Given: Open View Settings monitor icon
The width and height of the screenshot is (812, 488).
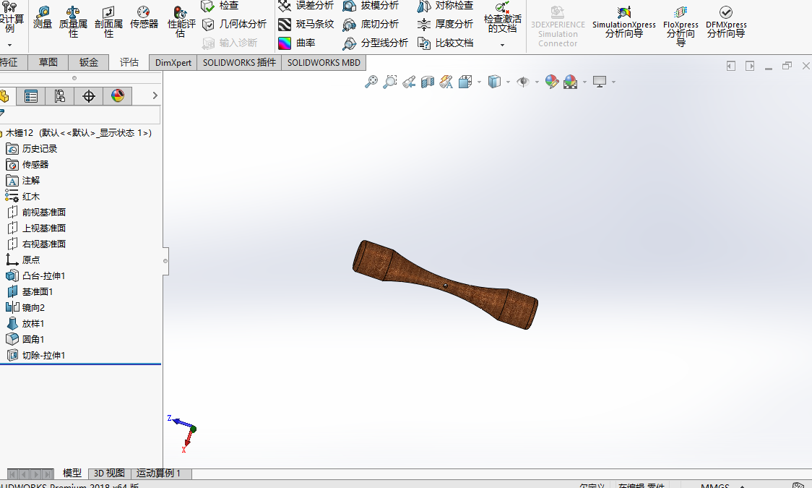Looking at the screenshot, I should point(599,82).
